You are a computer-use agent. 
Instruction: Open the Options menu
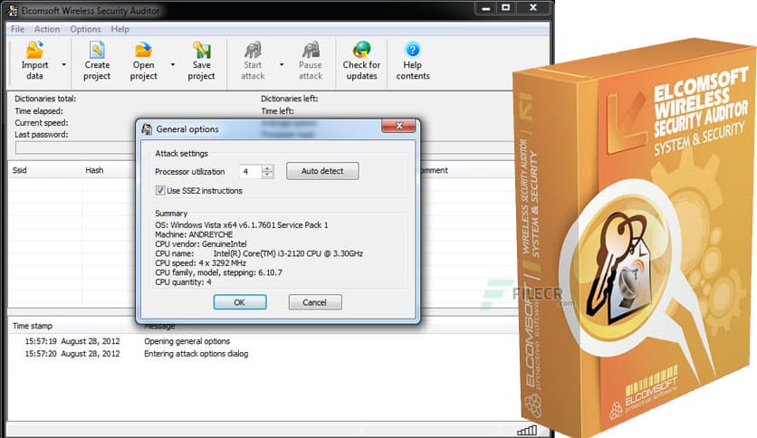click(x=85, y=30)
